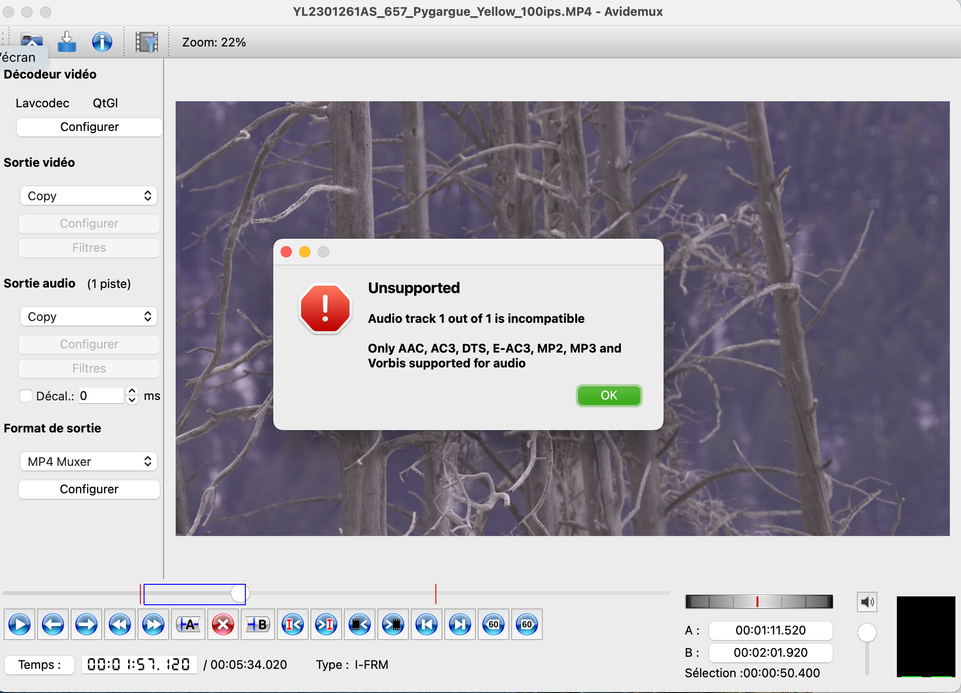Viewport: 961px width, 693px height.
Task: Click the marker B time field
Action: pos(770,653)
